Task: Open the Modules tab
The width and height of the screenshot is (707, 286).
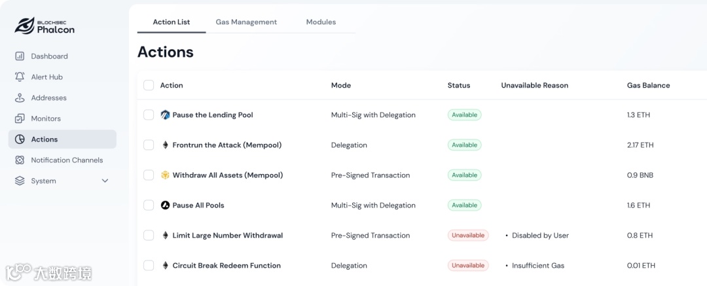Action: [x=321, y=22]
